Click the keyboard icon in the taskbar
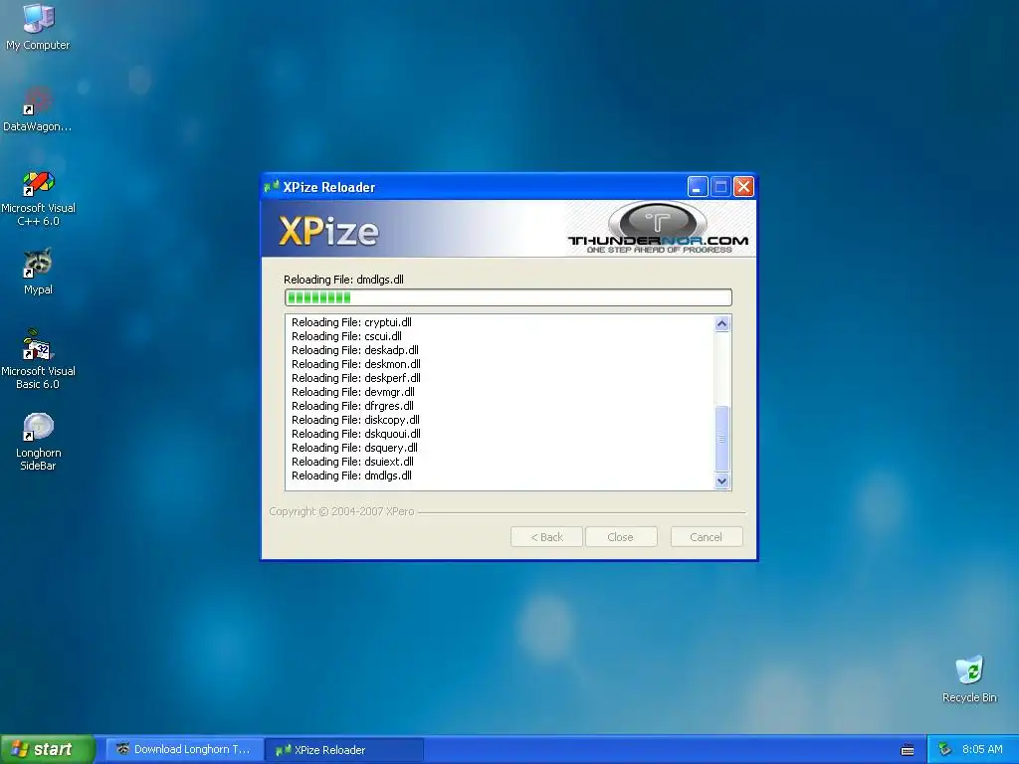This screenshot has height=764, width=1019. click(908, 750)
